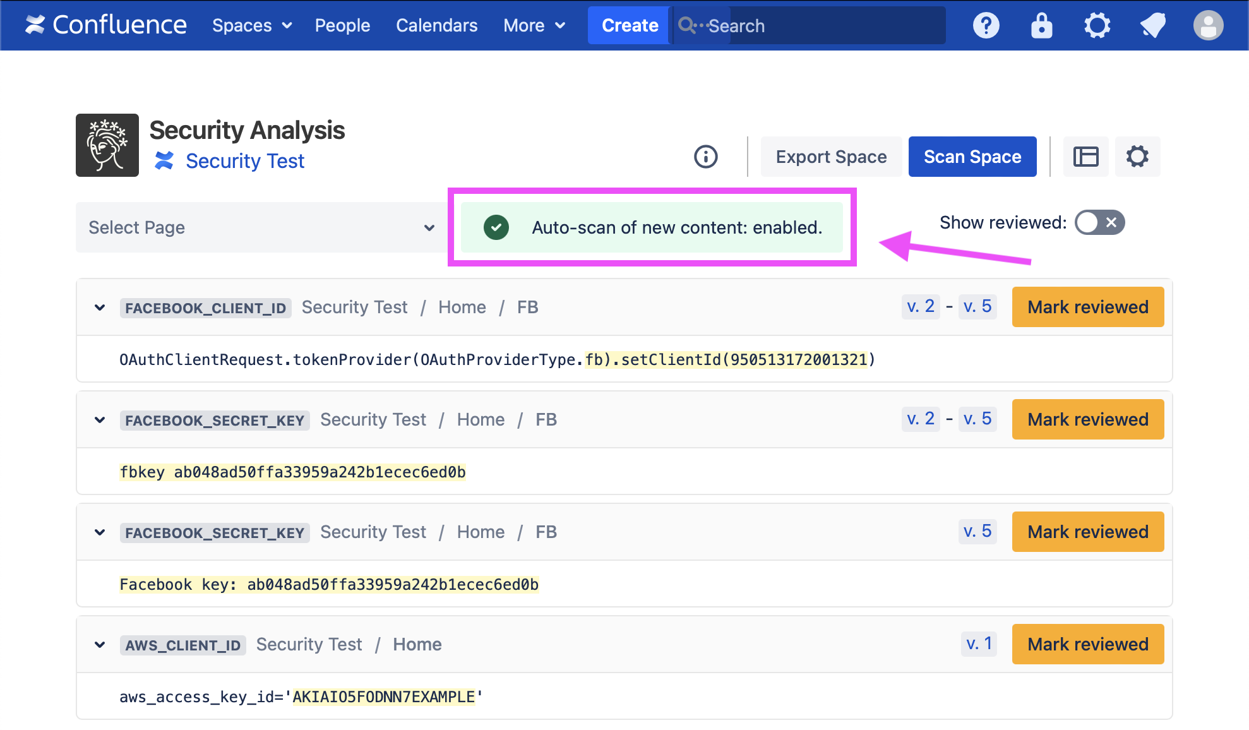This screenshot has width=1249, height=730.
Task: Open the notifications icon in header
Action: point(1152,25)
